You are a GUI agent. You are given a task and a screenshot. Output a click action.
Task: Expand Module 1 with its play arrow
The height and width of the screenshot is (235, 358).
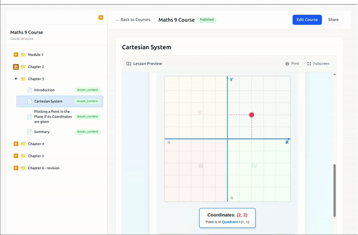16,55
